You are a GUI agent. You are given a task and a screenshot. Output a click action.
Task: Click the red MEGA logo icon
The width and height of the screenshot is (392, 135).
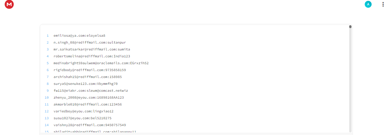pos(9,4)
